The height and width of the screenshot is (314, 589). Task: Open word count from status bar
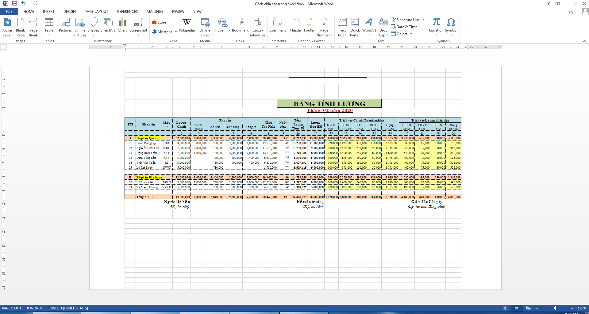pyautogui.click(x=35, y=308)
